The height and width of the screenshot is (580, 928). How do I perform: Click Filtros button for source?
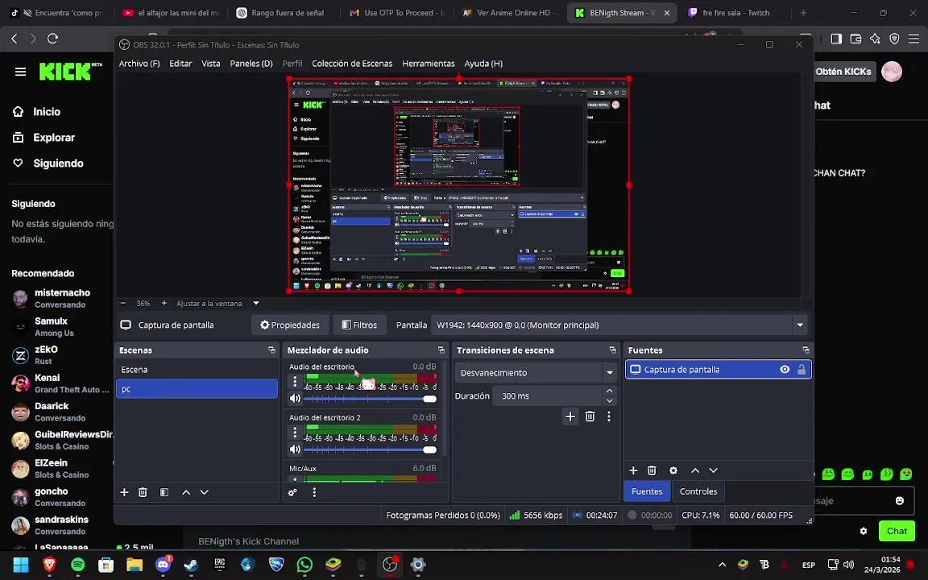tap(359, 325)
